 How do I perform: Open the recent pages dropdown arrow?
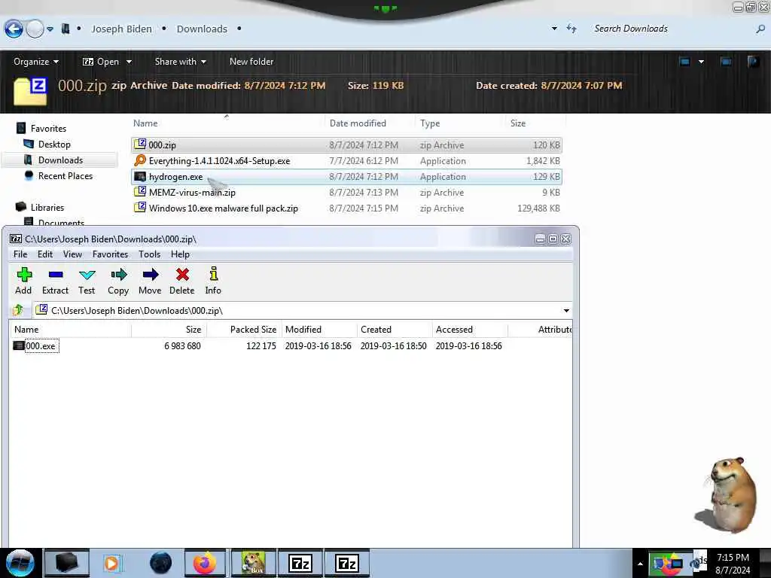pos(50,29)
